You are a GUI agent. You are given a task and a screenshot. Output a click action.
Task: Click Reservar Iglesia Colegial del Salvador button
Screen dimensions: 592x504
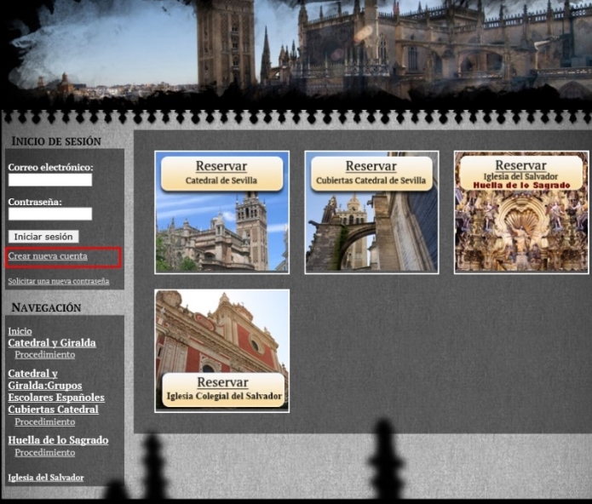223,390
